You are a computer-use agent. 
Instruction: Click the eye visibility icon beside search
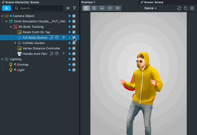point(68,8)
